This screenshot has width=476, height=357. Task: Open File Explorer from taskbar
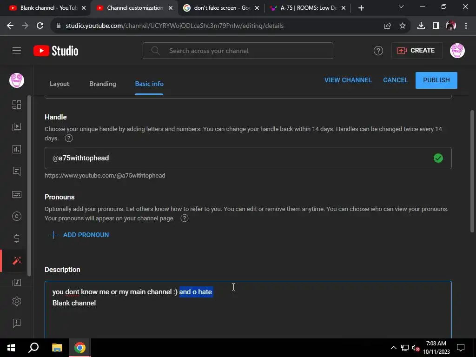click(x=57, y=348)
